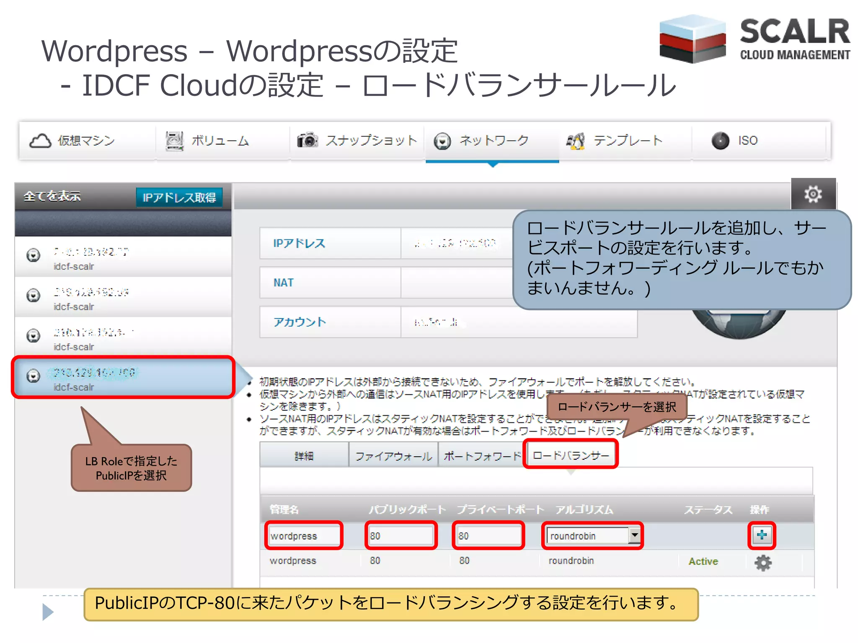Open the アルゴリズム roundrobin dropdown
858x643 pixels.
click(x=593, y=535)
